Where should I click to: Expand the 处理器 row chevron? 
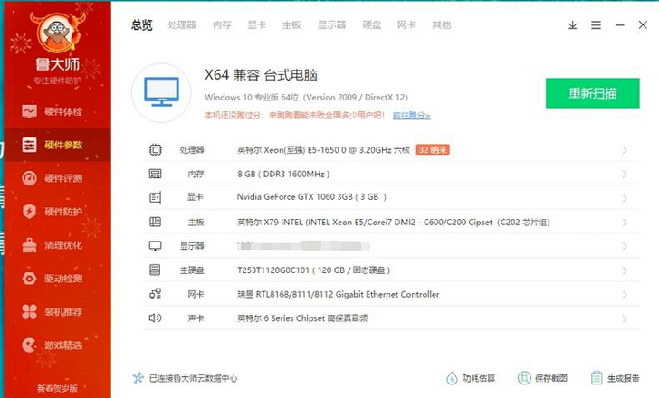(625, 150)
